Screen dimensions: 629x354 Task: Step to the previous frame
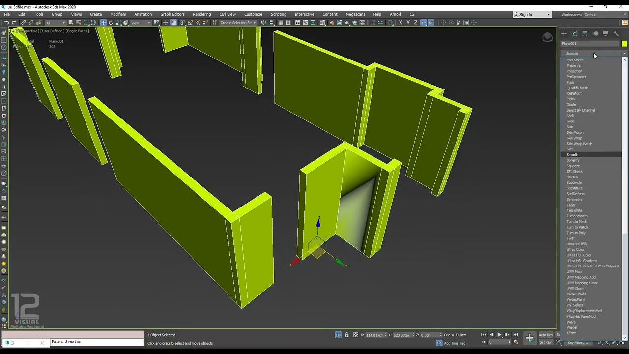(492, 335)
